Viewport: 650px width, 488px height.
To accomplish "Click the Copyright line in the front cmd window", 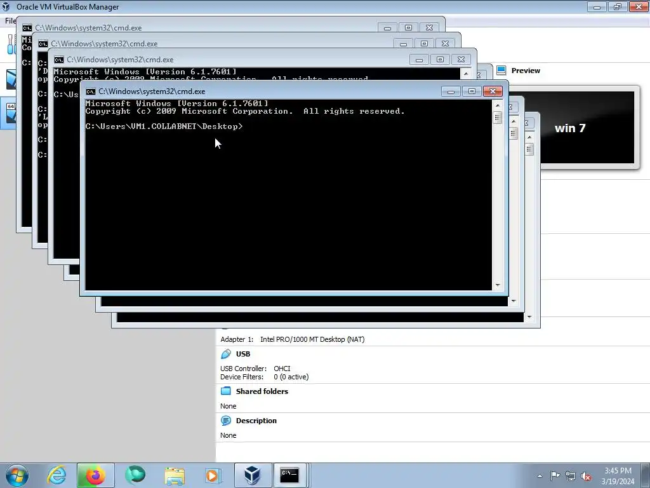I will point(245,111).
